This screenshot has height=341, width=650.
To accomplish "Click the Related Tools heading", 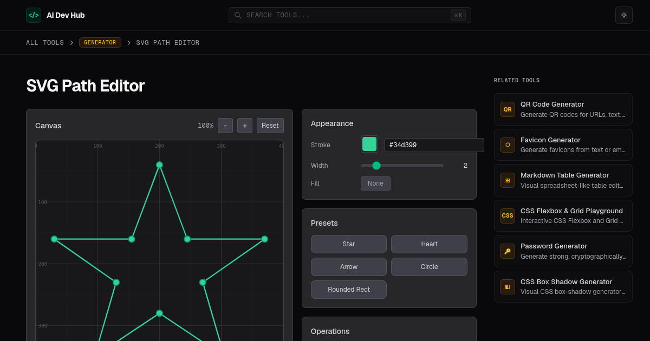I will tap(517, 81).
